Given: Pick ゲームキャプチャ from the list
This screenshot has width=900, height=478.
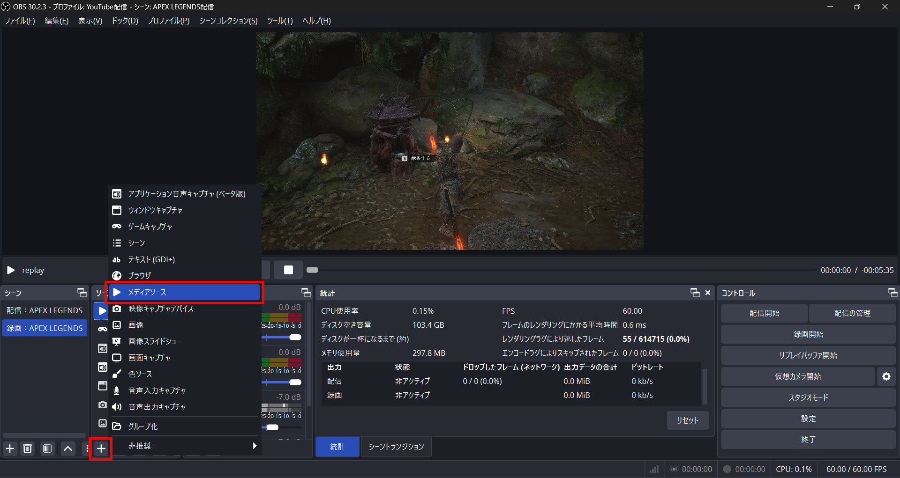Looking at the screenshot, I should click(185, 227).
